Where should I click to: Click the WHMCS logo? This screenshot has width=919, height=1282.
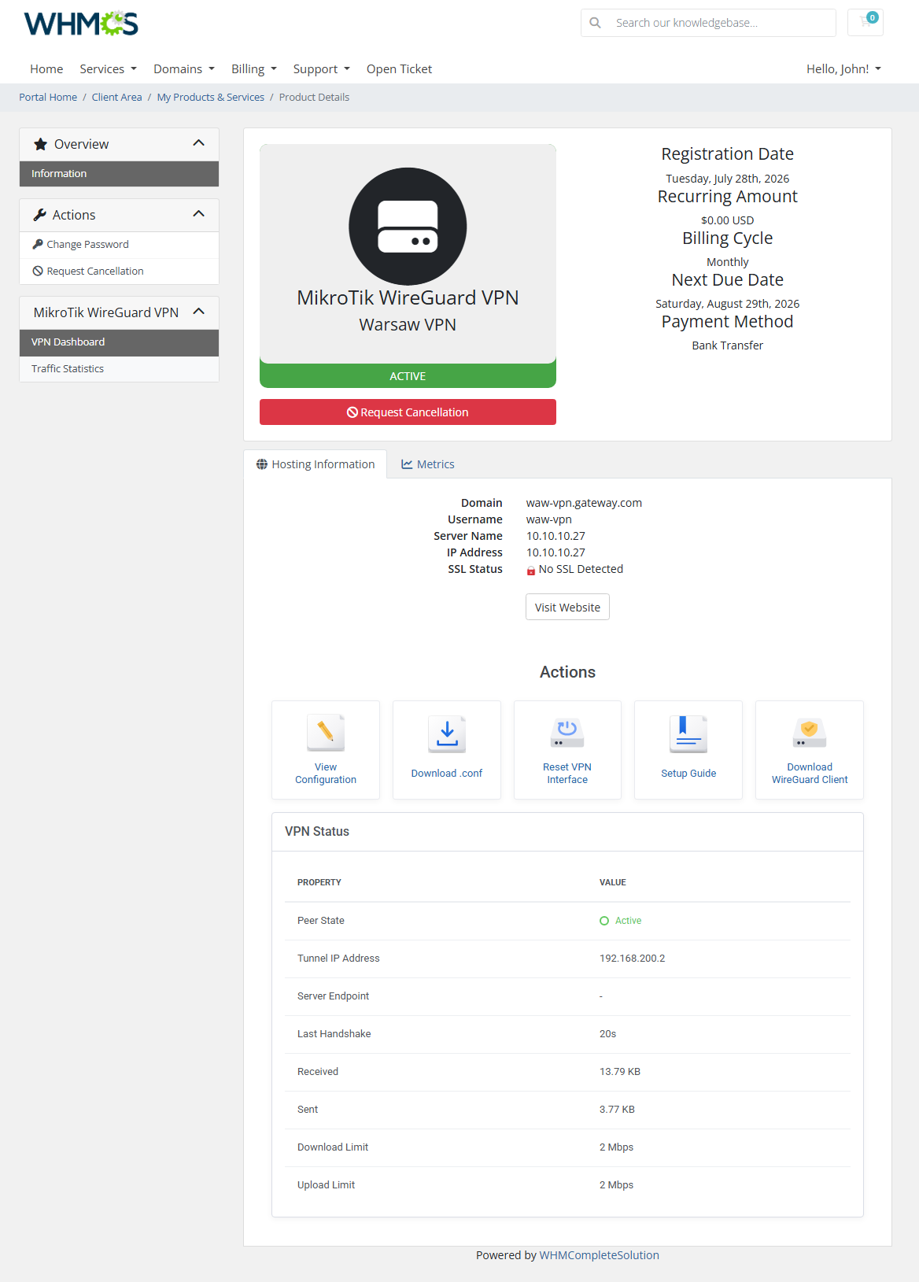tap(81, 24)
